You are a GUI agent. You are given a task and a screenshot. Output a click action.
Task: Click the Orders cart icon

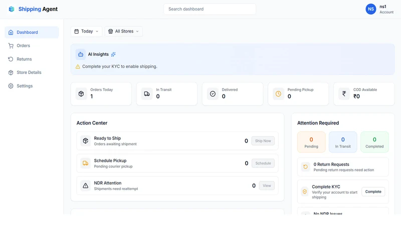point(11,45)
